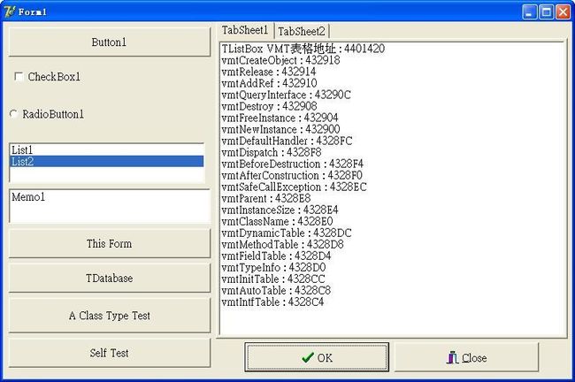Click the TDatabase button
The height and width of the screenshot is (382, 575).
tap(110, 278)
